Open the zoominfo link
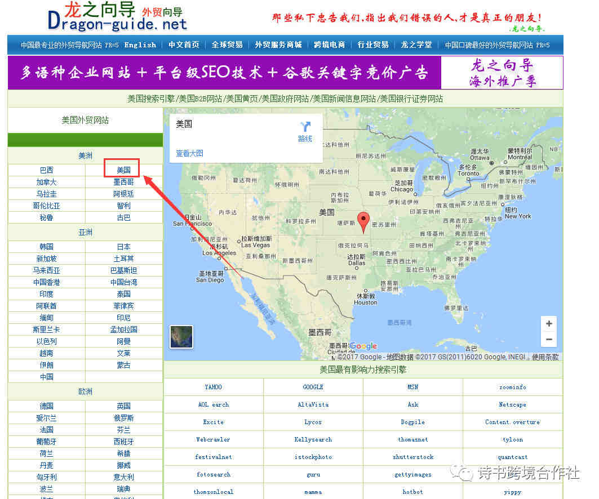The width and height of the screenshot is (599, 499). (x=513, y=387)
